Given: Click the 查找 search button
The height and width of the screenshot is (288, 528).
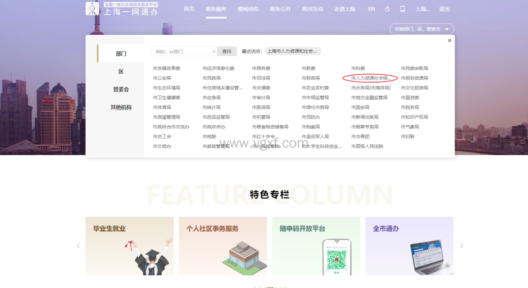Looking at the screenshot, I should pos(227,51).
